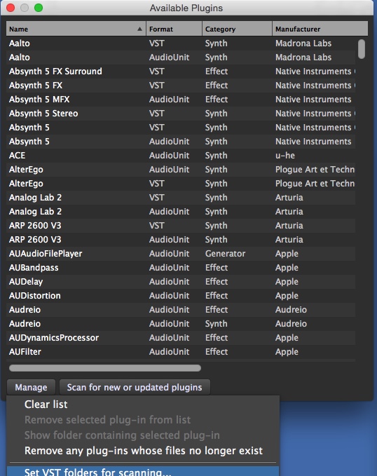Sort plugins by Category header
377x476 pixels.
(237, 29)
